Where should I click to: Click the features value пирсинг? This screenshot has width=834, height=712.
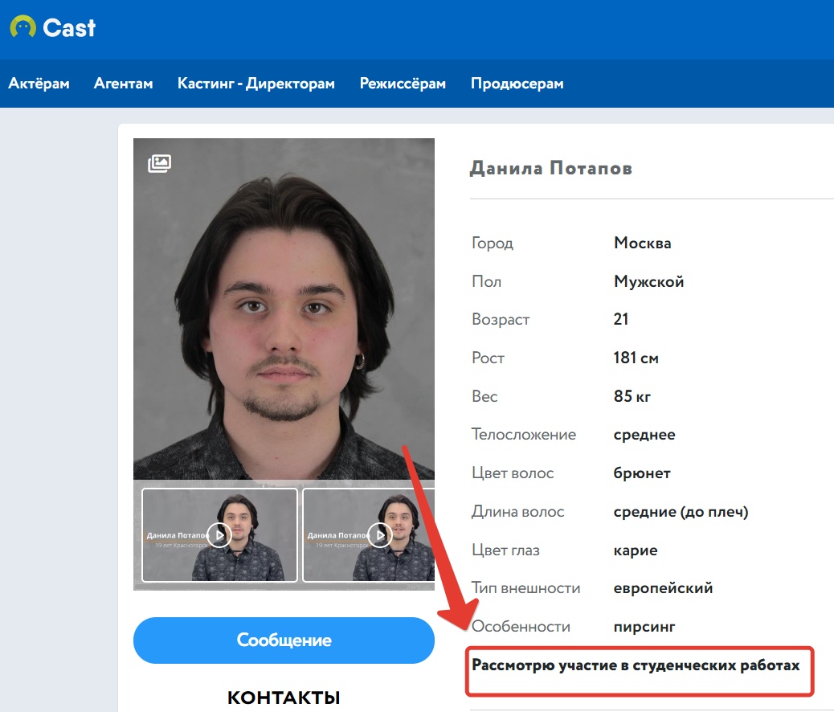pos(644,627)
